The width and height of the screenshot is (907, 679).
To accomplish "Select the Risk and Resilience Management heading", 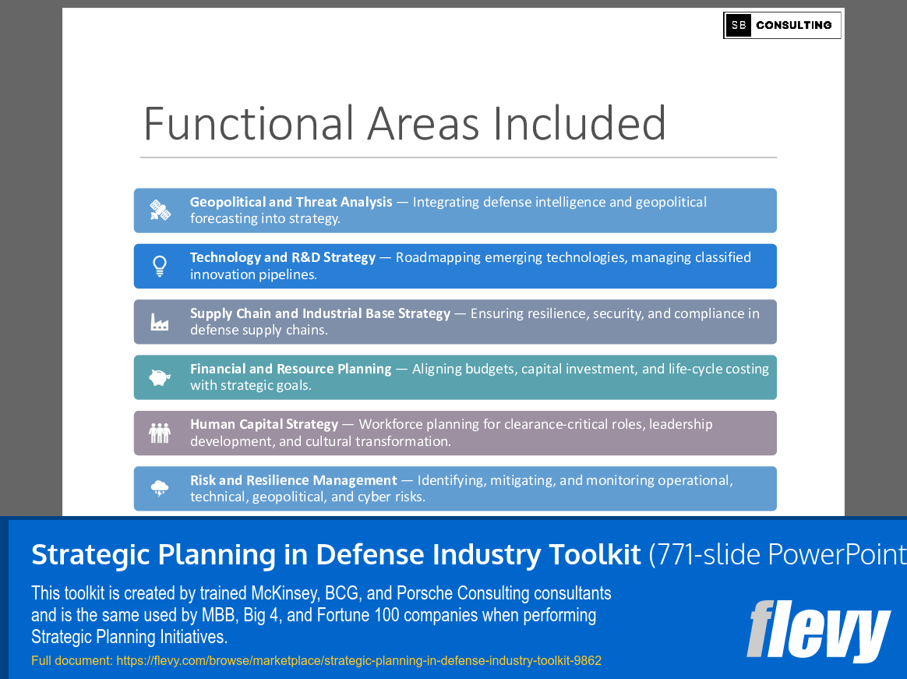I will pos(293,480).
